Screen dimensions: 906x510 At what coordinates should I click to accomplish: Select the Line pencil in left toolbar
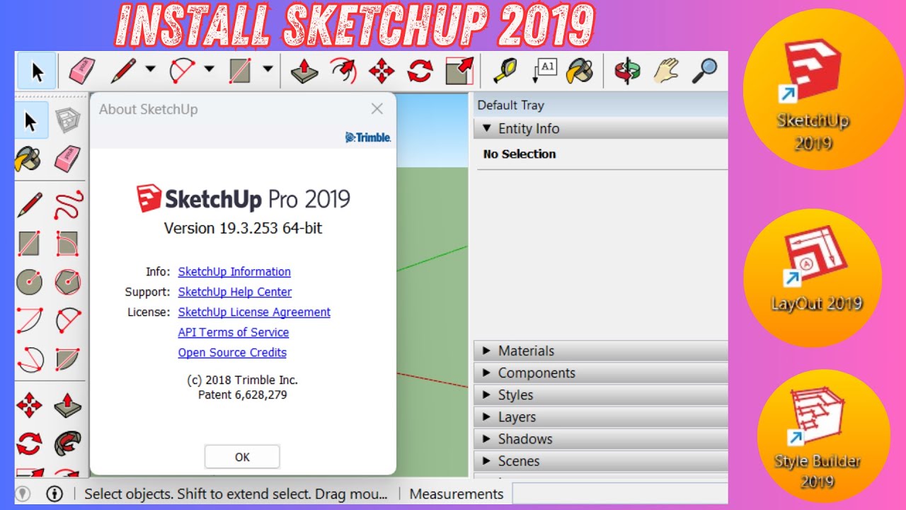(29, 205)
